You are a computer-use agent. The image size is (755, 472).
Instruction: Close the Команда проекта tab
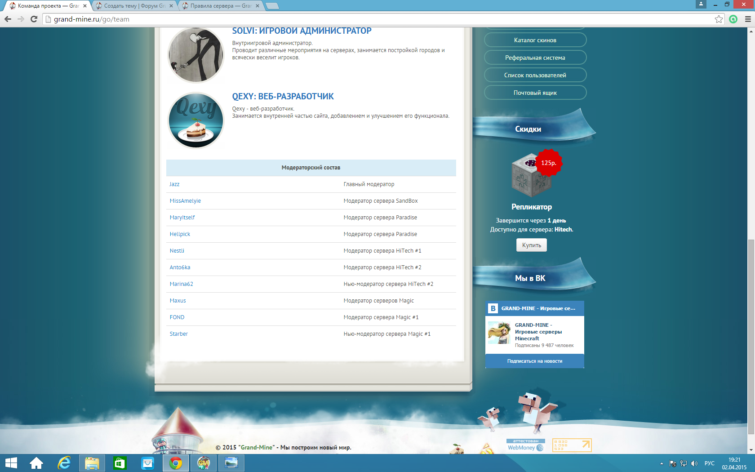pyautogui.click(x=85, y=6)
